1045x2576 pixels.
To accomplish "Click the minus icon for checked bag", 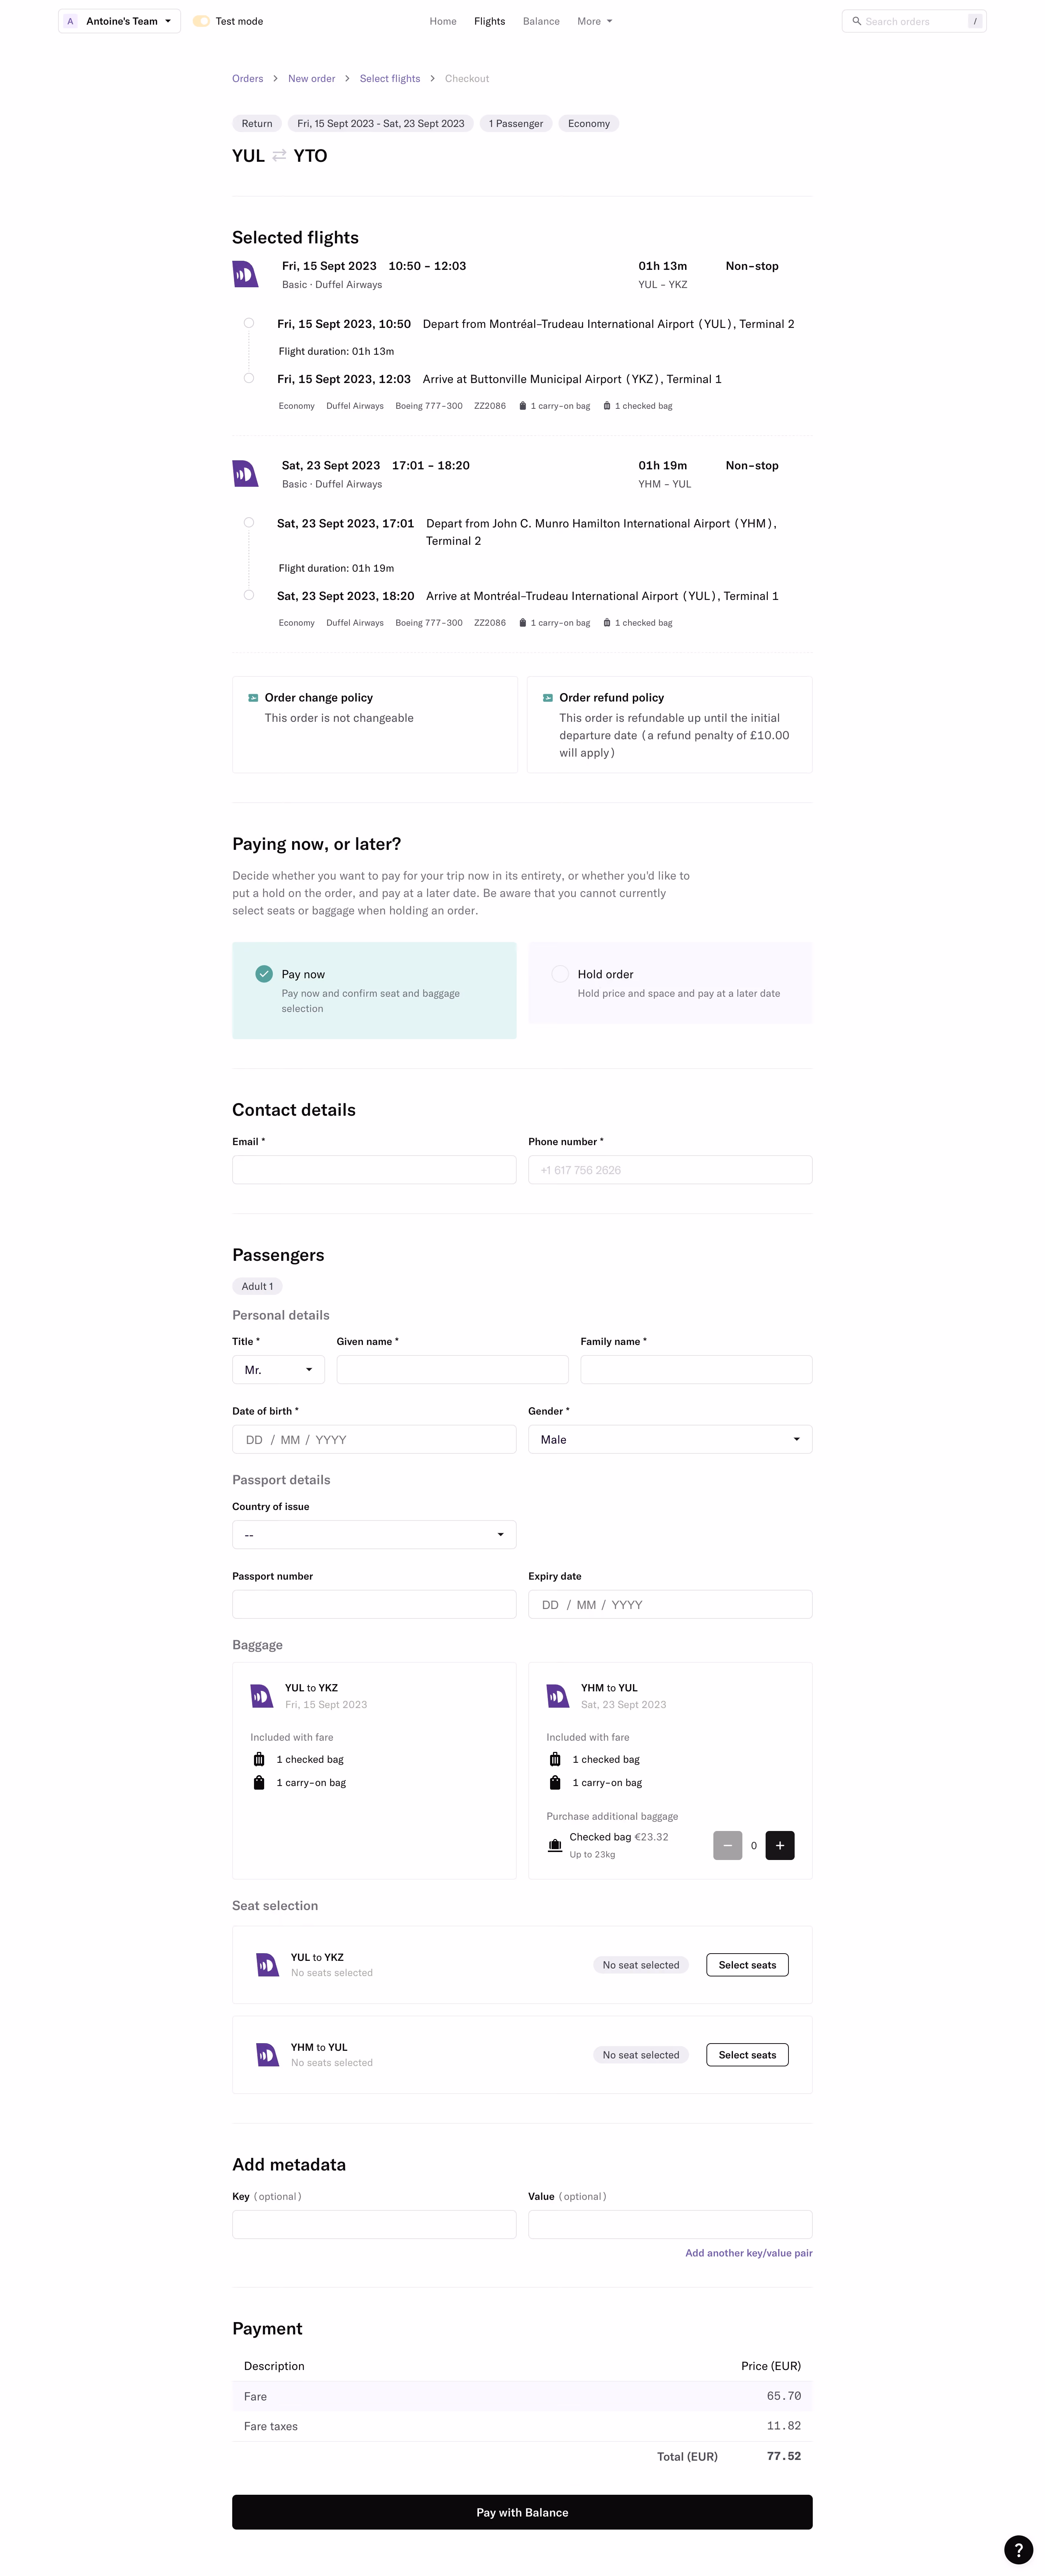I will 727,1845.
